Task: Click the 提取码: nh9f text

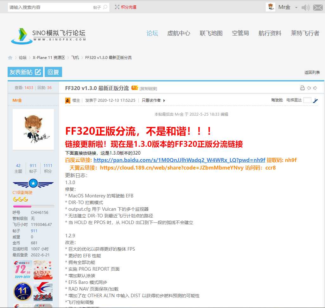Action: click(282, 160)
